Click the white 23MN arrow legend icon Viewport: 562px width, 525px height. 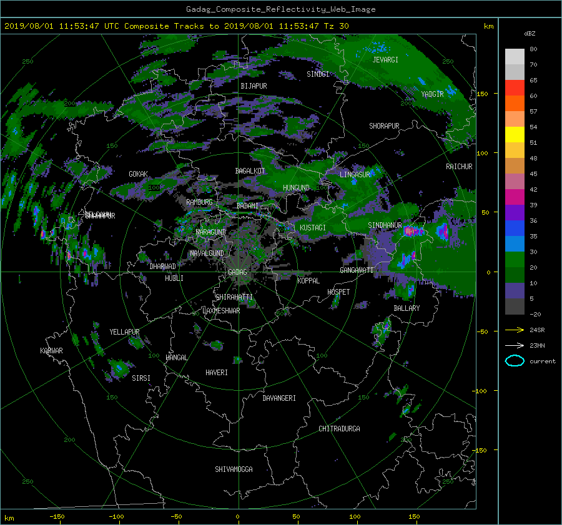click(x=515, y=345)
